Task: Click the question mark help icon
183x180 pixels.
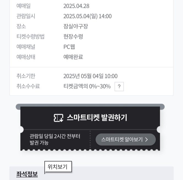Action: pos(119,87)
